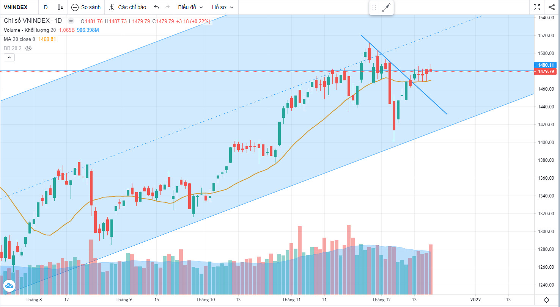Open Các chỉ báo indicators fx button
Viewport: 560px width, 307px height.
112,7
